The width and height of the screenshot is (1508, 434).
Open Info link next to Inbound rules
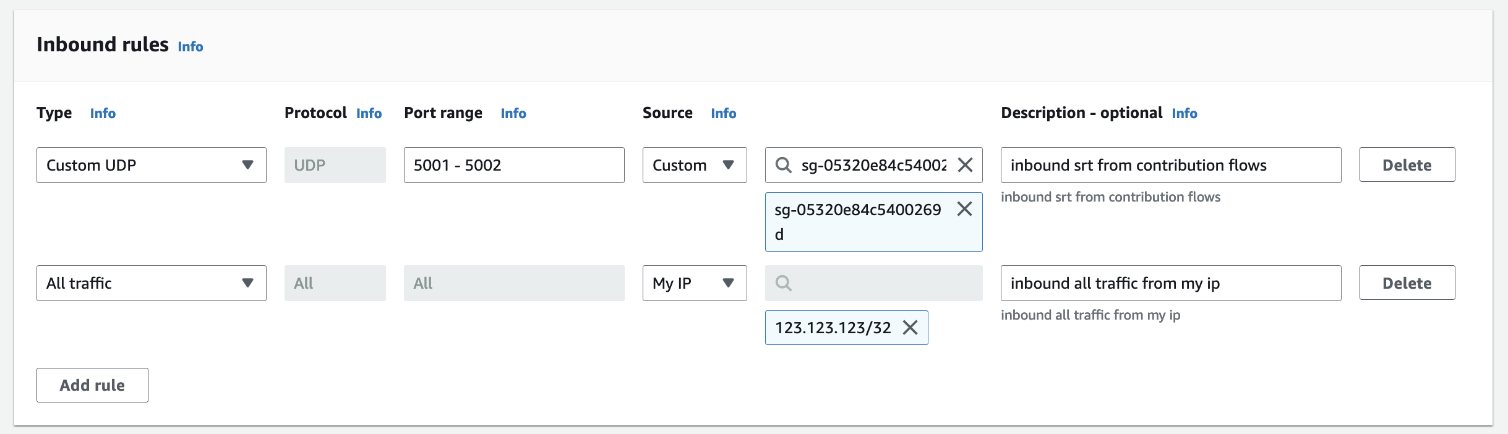pyautogui.click(x=191, y=47)
